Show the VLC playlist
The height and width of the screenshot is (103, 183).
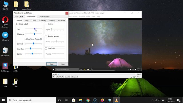click(x=72, y=77)
